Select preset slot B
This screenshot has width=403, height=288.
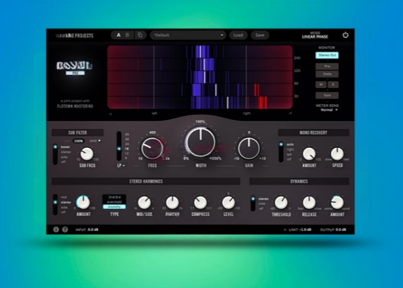127,35
